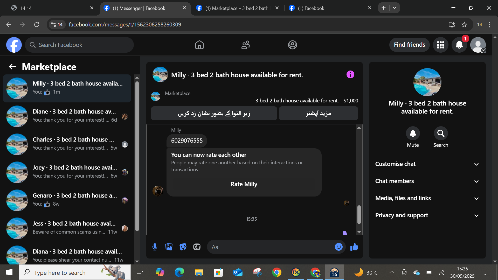Open the Groups icon in top navigation
The width and height of the screenshot is (498, 280).
pyautogui.click(x=292, y=45)
